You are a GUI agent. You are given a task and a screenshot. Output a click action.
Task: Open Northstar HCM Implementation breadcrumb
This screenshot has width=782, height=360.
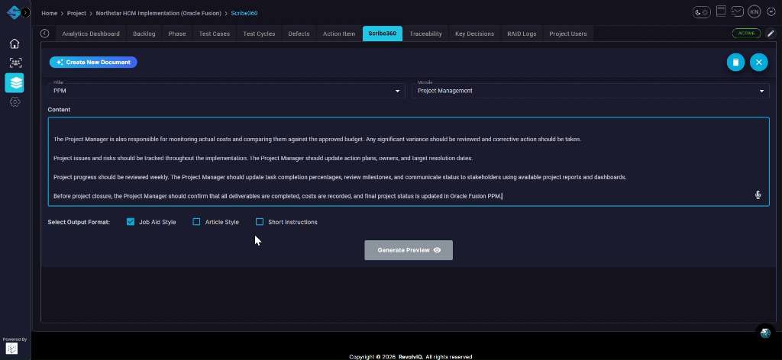tap(159, 13)
